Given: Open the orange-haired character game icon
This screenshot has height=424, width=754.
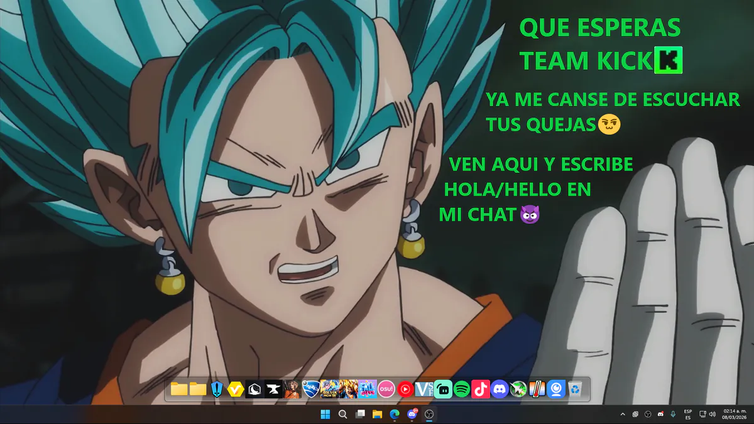Looking at the screenshot, I should [292, 389].
